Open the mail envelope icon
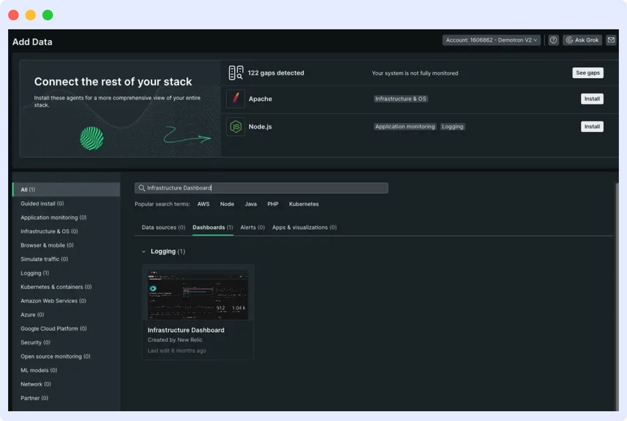 (611, 40)
